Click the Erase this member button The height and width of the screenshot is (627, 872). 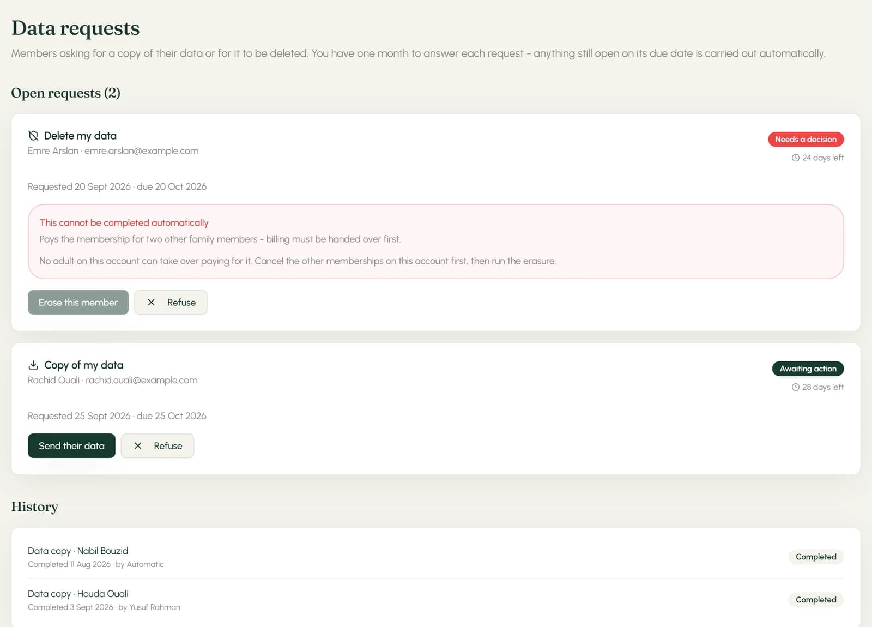click(x=78, y=303)
